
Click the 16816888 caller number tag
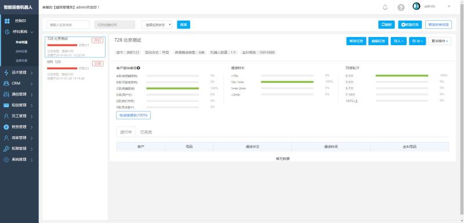point(258,52)
